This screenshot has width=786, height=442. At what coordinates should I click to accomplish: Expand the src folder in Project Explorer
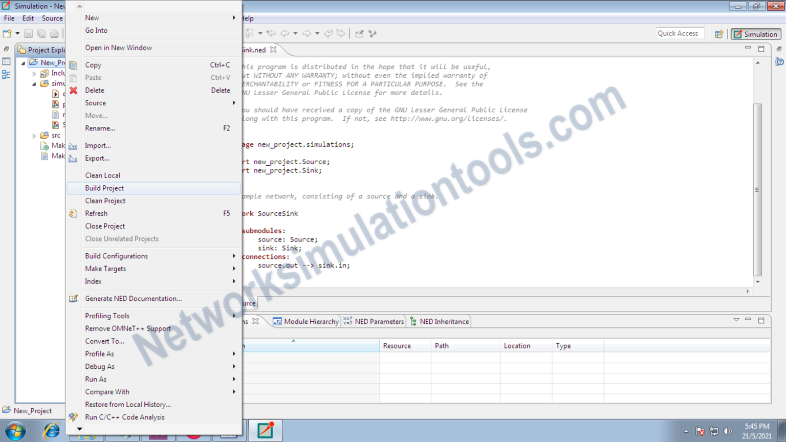point(34,135)
